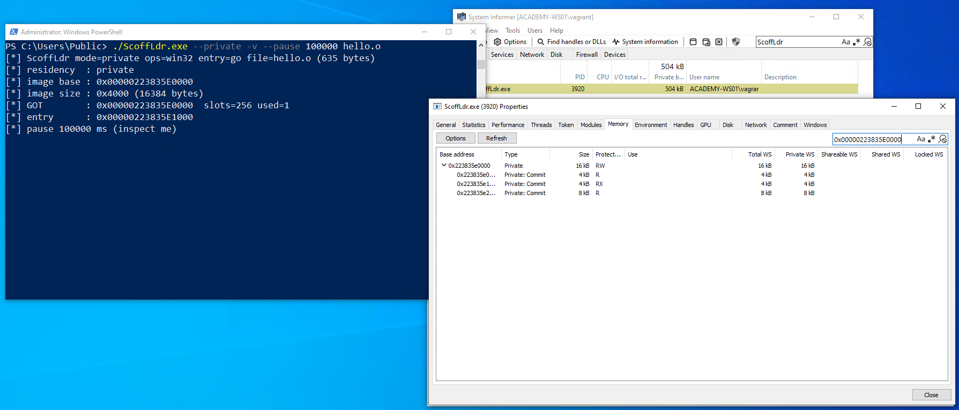Image resolution: width=959 pixels, height=410 pixels.
Task: Open the Token tab in Properties
Action: pos(566,125)
